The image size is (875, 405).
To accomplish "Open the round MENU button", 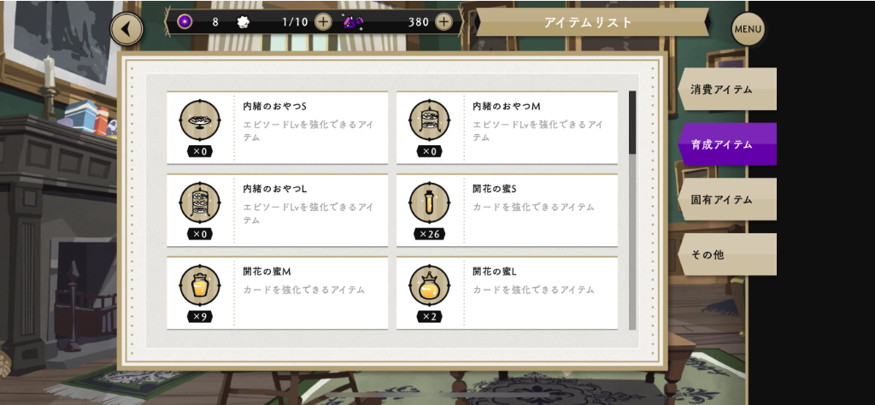I will tap(748, 28).
